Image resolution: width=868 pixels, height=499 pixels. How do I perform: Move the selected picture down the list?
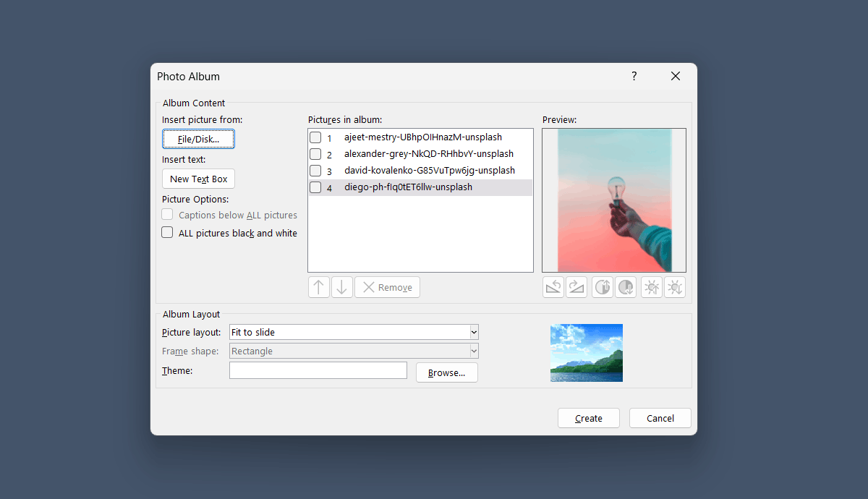coord(342,287)
